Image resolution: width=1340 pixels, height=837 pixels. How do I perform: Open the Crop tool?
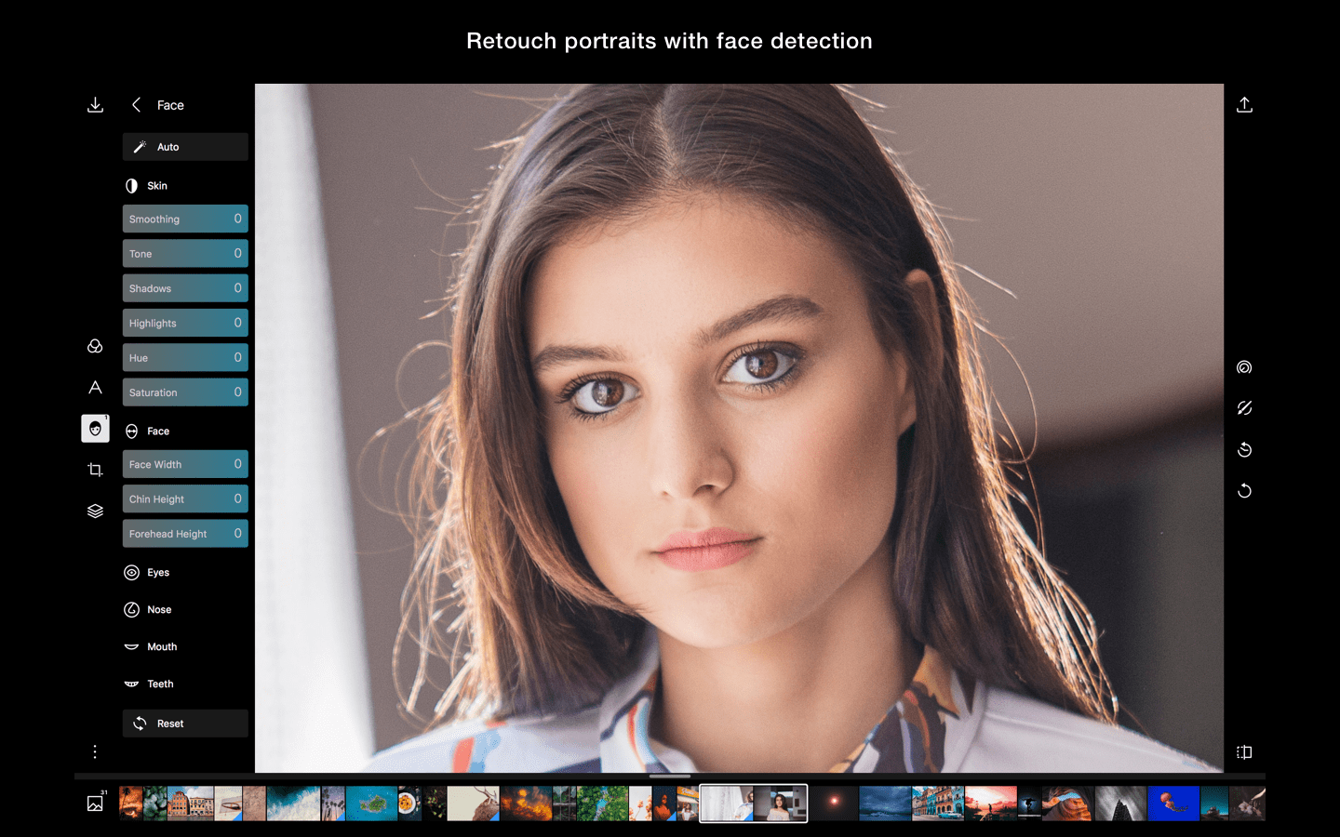[95, 470]
